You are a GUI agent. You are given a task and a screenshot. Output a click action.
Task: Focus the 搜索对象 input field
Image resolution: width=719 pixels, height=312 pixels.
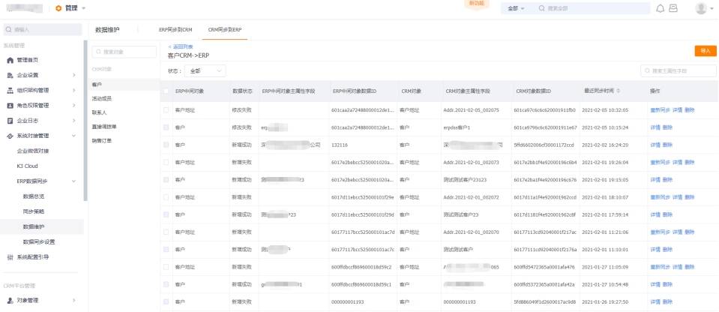point(124,52)
